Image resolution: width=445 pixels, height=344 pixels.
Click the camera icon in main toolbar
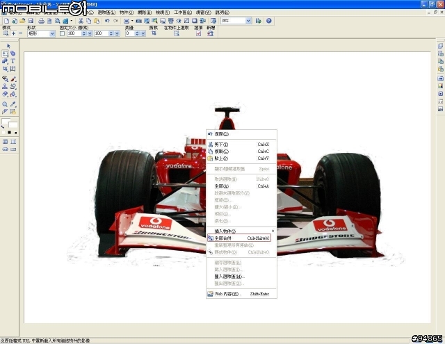click(138, 21)
